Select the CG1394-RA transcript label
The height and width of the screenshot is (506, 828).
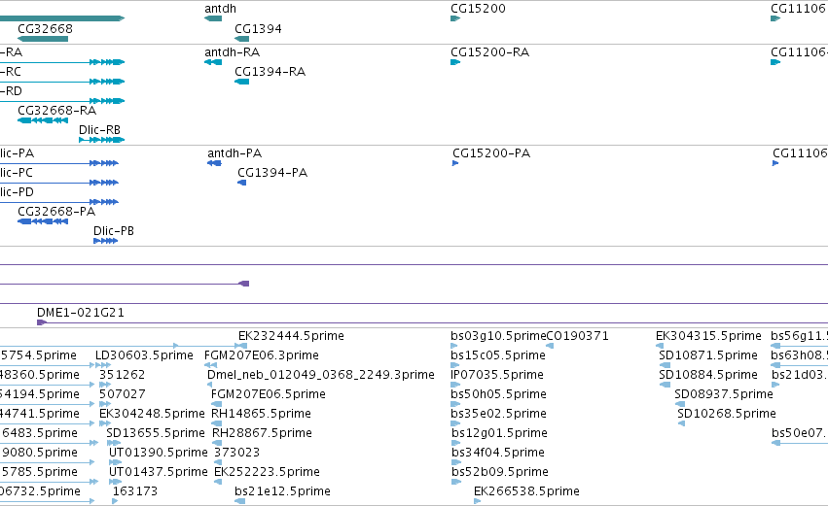270,72
